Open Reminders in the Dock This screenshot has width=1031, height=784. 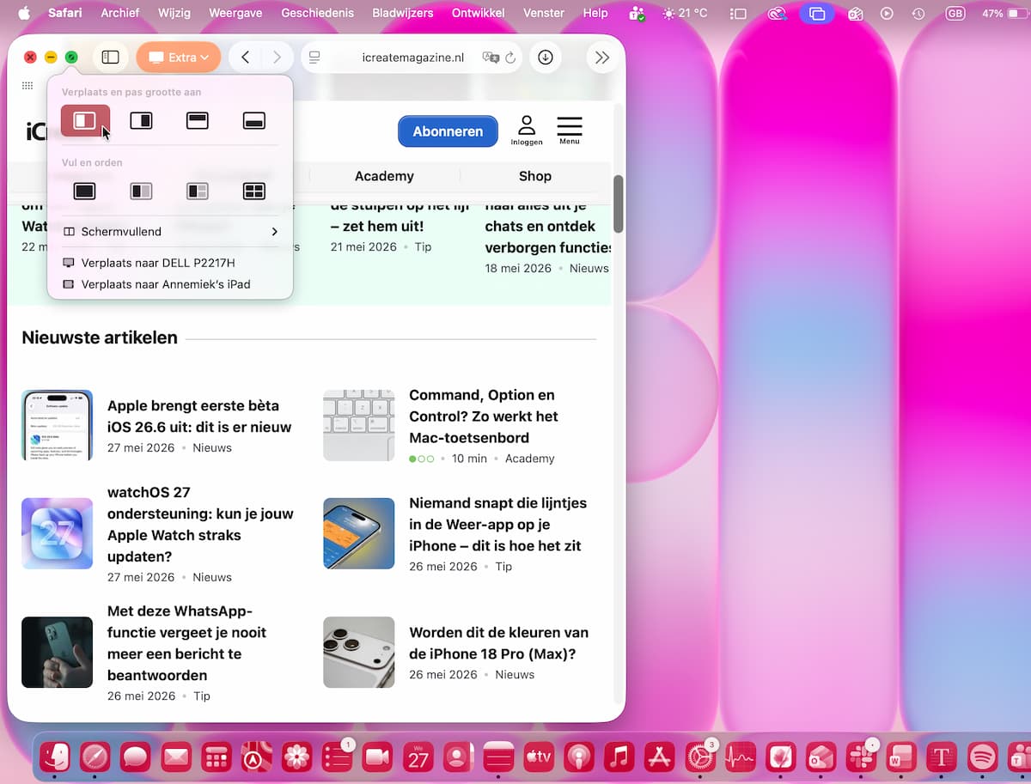[x=338, y=757]
